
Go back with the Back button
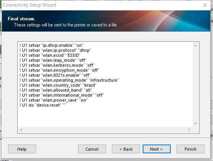[x=126, y=149]
